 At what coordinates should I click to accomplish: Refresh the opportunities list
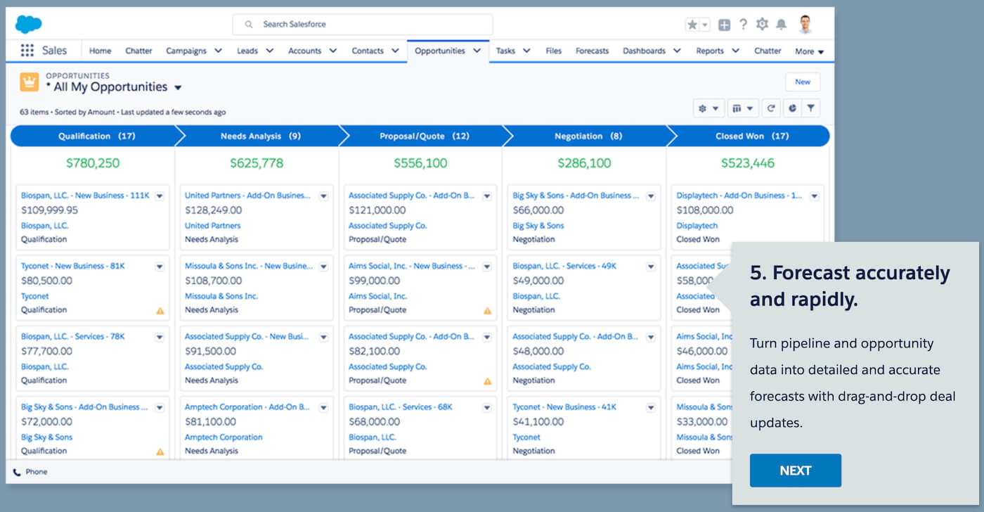click(x=771, y=108)
